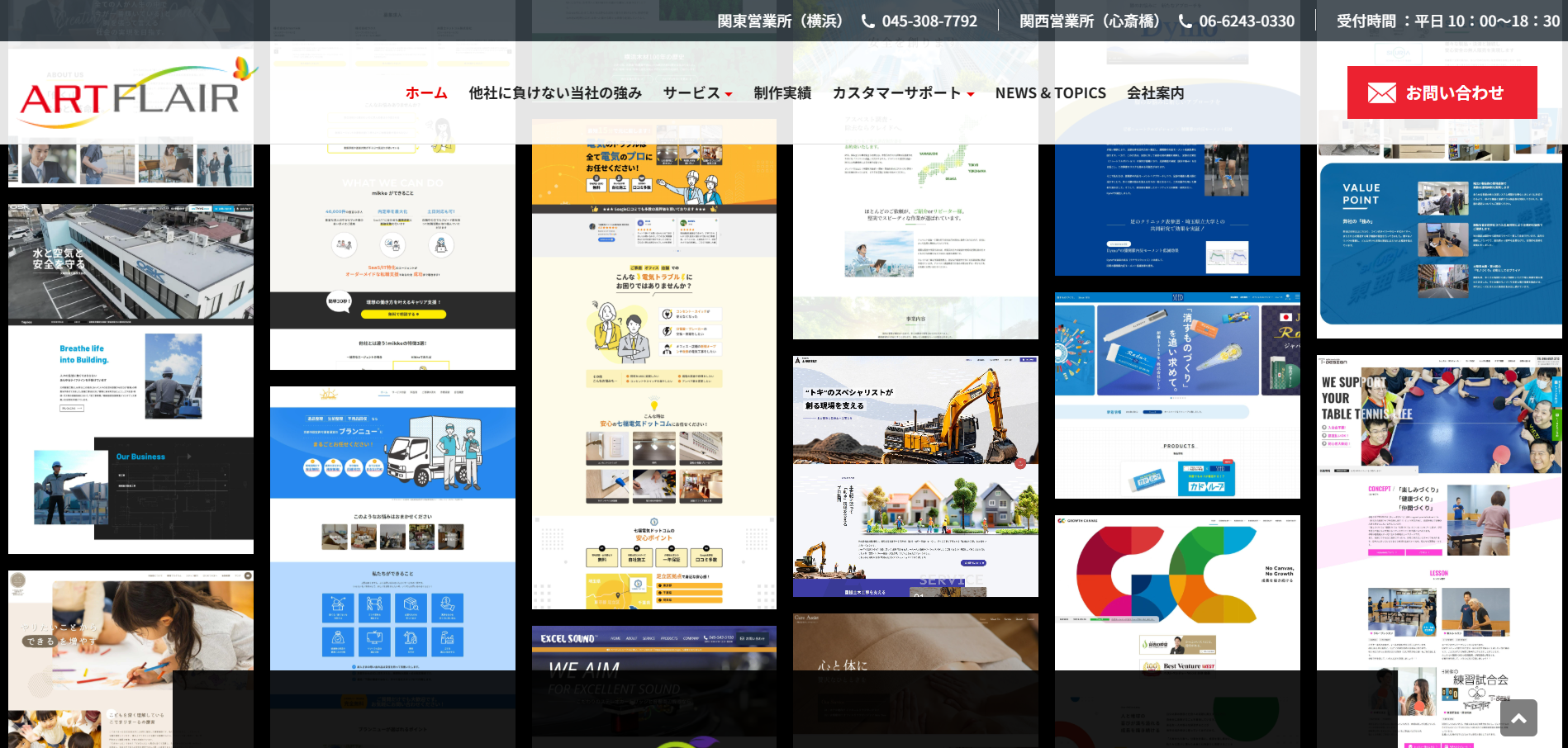The height and width of the screenshot is (748, 1568).
Task: Expand the サービス dropdown menu
Action: pyautogui.click(x=697, y=93)
